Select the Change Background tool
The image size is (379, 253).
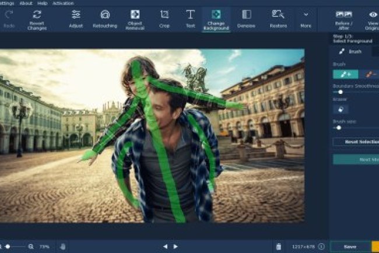(216, 15)
